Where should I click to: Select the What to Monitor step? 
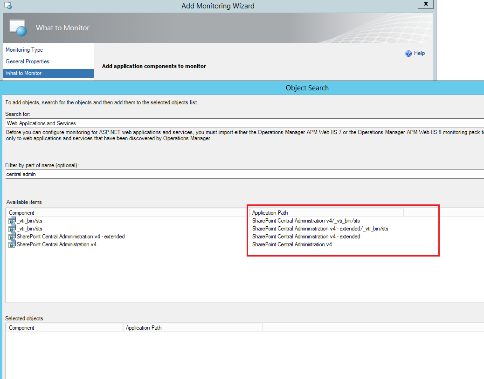23,73
